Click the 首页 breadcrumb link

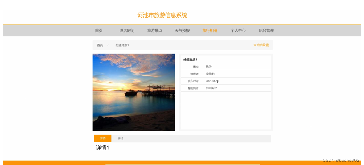(100, 45)
